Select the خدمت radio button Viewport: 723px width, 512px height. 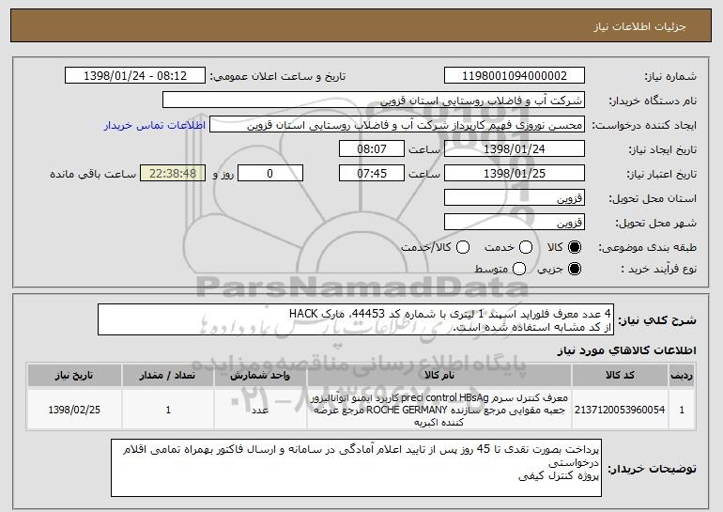526,247
